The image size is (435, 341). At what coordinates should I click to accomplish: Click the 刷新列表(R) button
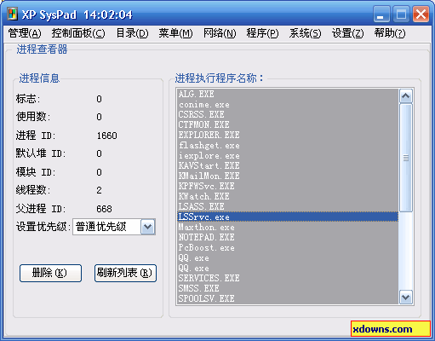[x=125, y=273]
